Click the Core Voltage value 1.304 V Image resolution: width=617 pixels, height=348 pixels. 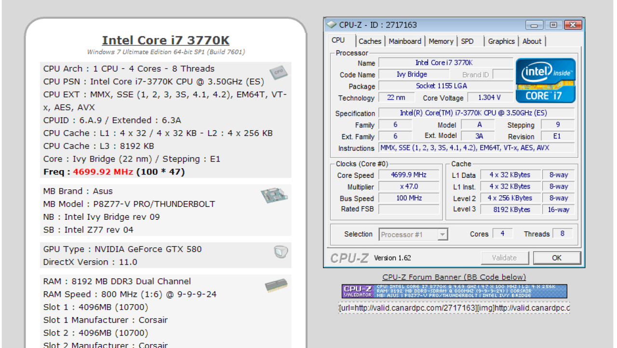point(489,98)
